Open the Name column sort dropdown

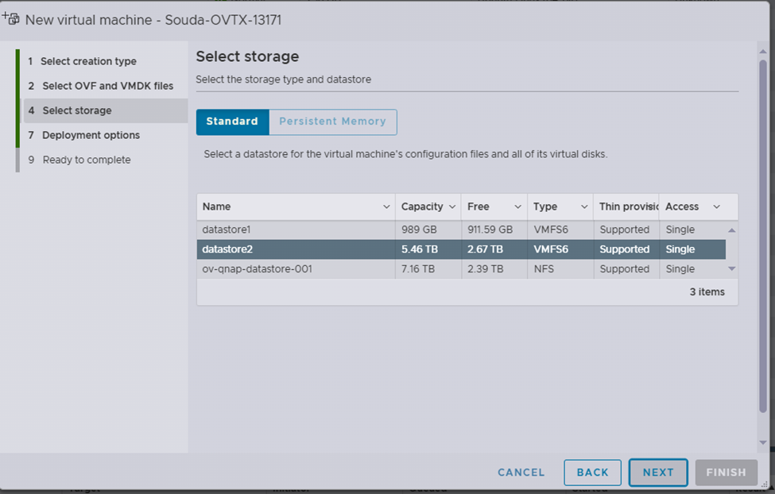point(386,206)
